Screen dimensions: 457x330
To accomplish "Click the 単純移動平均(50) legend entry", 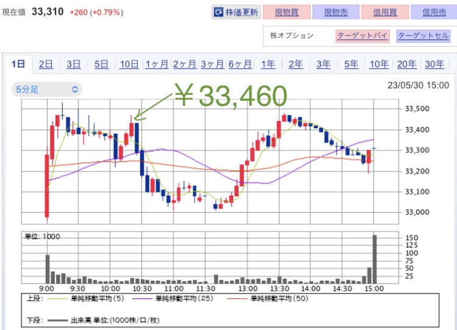I will [x=267, y=298].
